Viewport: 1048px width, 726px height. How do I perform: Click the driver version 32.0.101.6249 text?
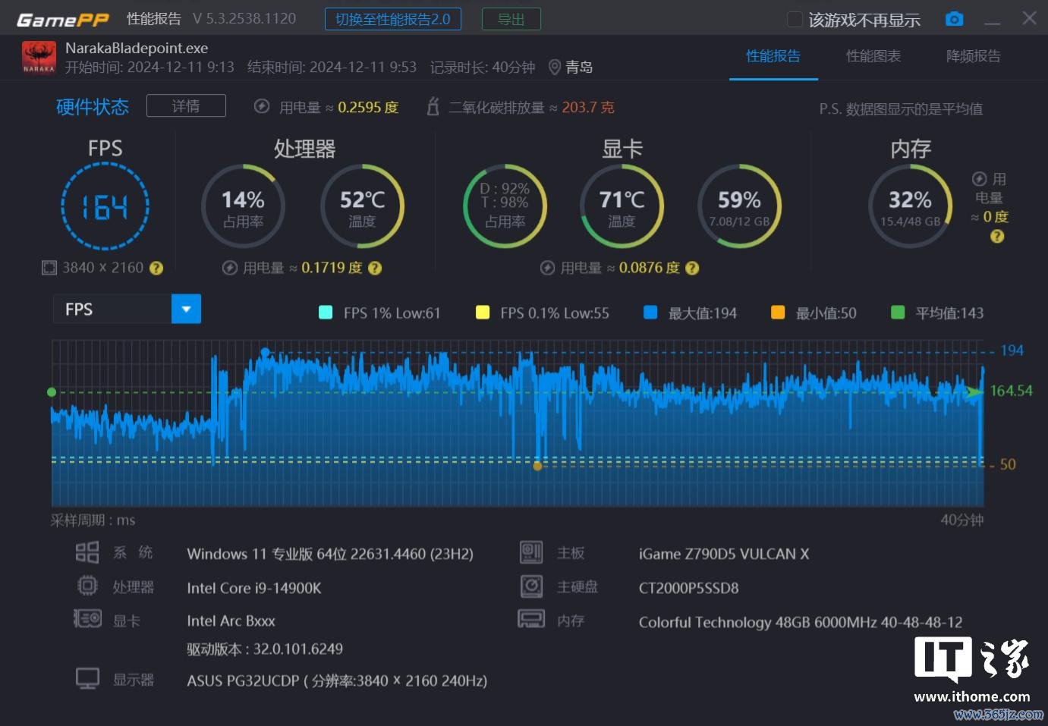coord(265,649)
